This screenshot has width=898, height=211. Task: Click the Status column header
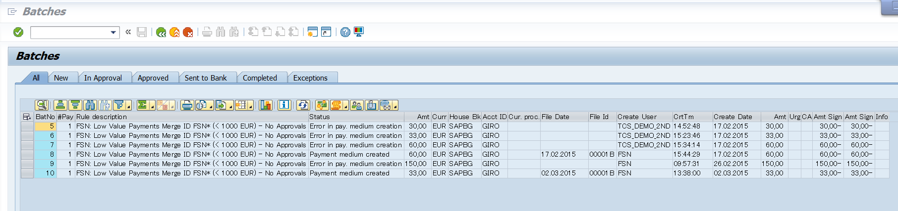click(319, 117)
